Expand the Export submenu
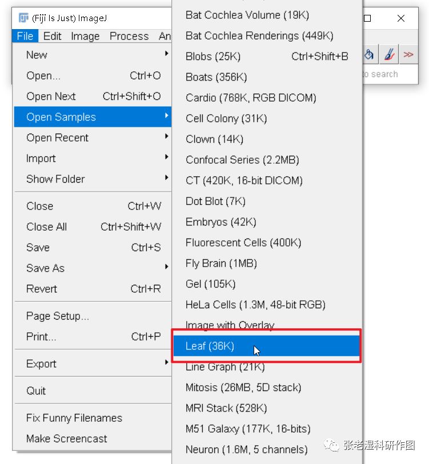The height and width of the screenshot is (464, 429). click(x=93, y=364)
